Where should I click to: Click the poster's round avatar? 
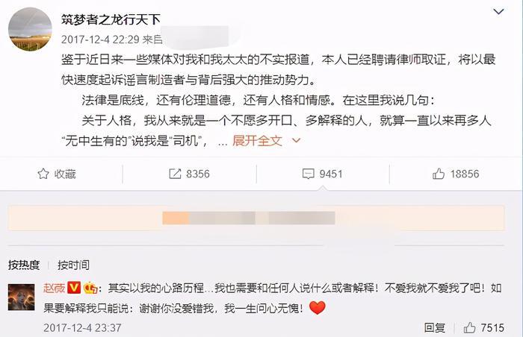coord(30,29)
